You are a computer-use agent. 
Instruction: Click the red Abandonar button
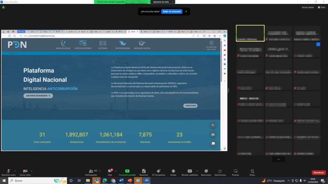click(318, 173)
